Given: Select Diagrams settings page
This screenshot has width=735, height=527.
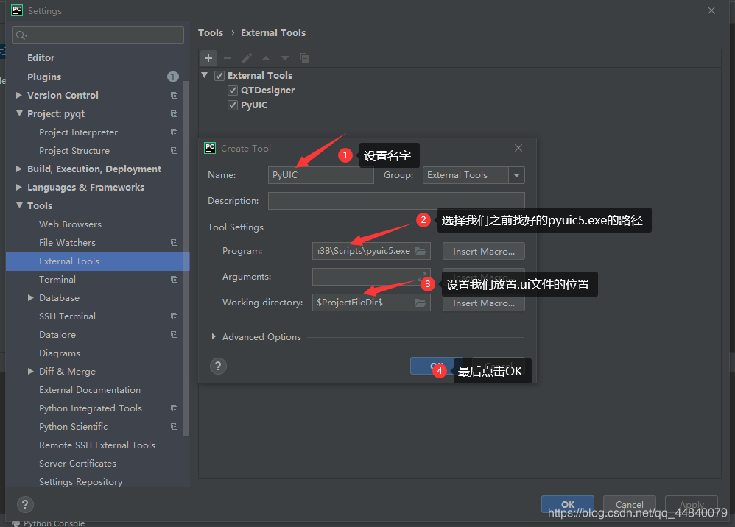Looking at the screenshot, I should coord(60,353).
